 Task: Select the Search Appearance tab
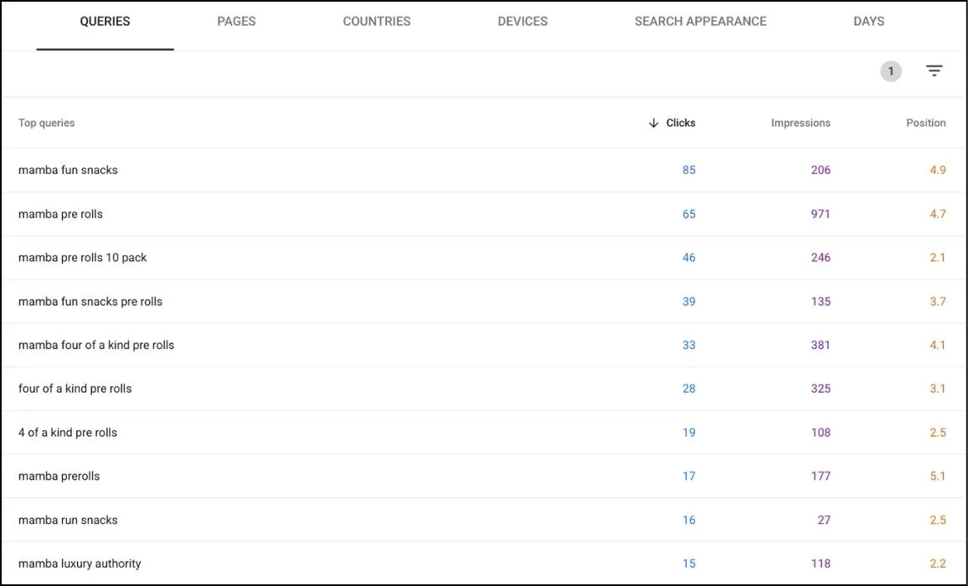(701, 21)
